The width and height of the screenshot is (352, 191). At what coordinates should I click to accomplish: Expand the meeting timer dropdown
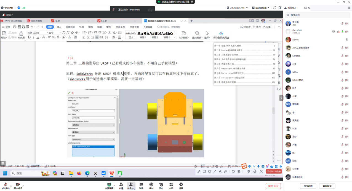point(247,8)
